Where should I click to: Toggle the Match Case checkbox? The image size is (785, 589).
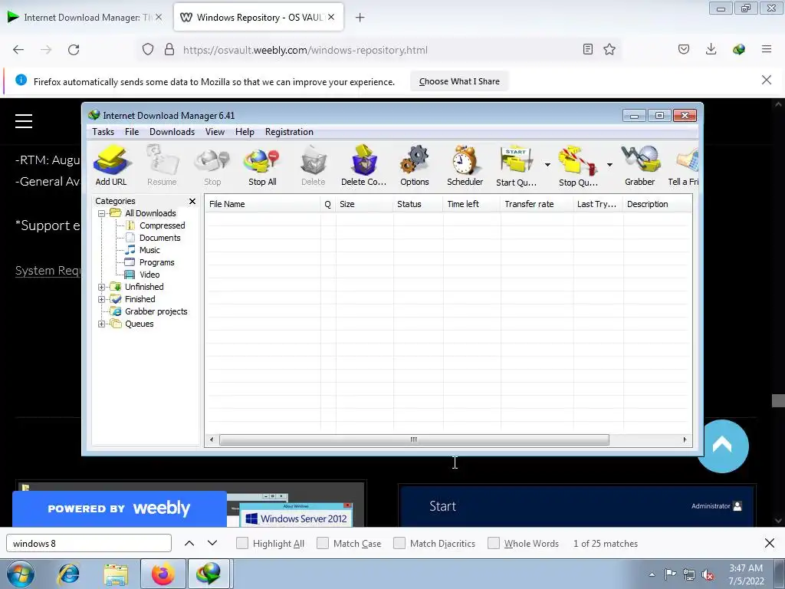pos(323,544)
